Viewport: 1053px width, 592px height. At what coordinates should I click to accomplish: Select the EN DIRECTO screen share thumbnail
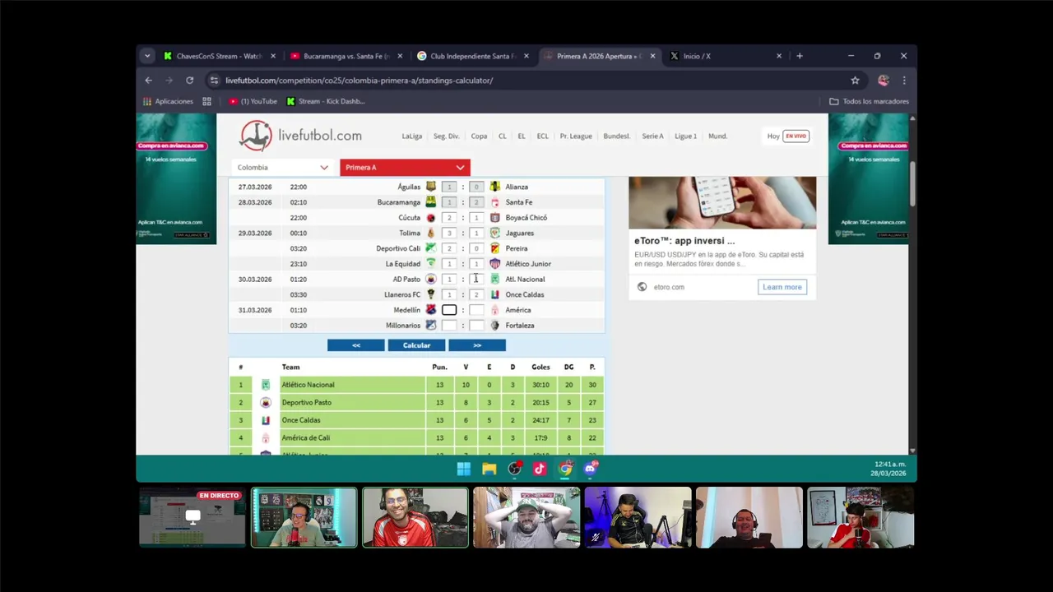(193, 517)
